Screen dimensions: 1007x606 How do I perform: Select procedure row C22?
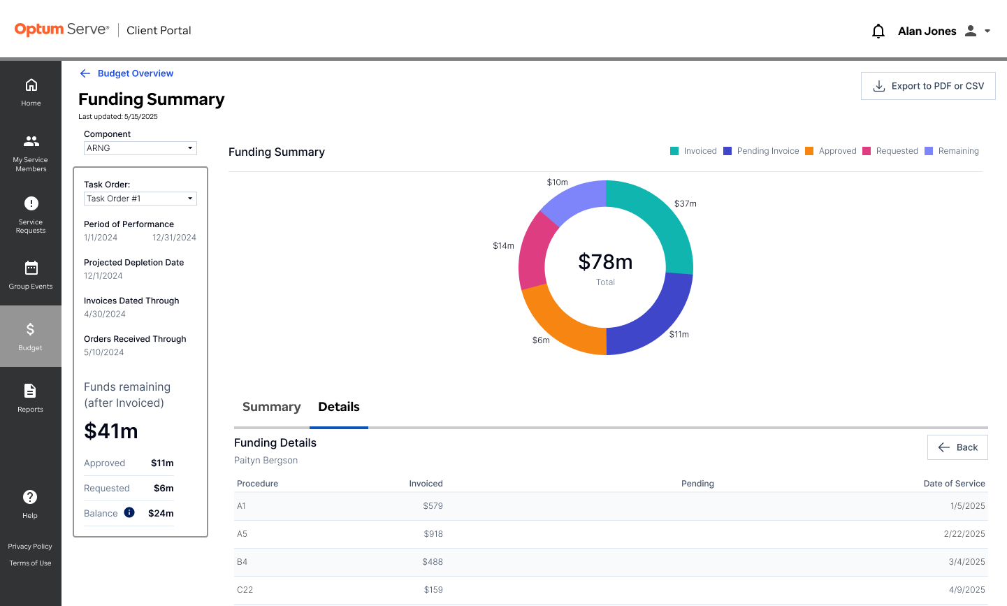pyautogui.click(x=611, y=590)
